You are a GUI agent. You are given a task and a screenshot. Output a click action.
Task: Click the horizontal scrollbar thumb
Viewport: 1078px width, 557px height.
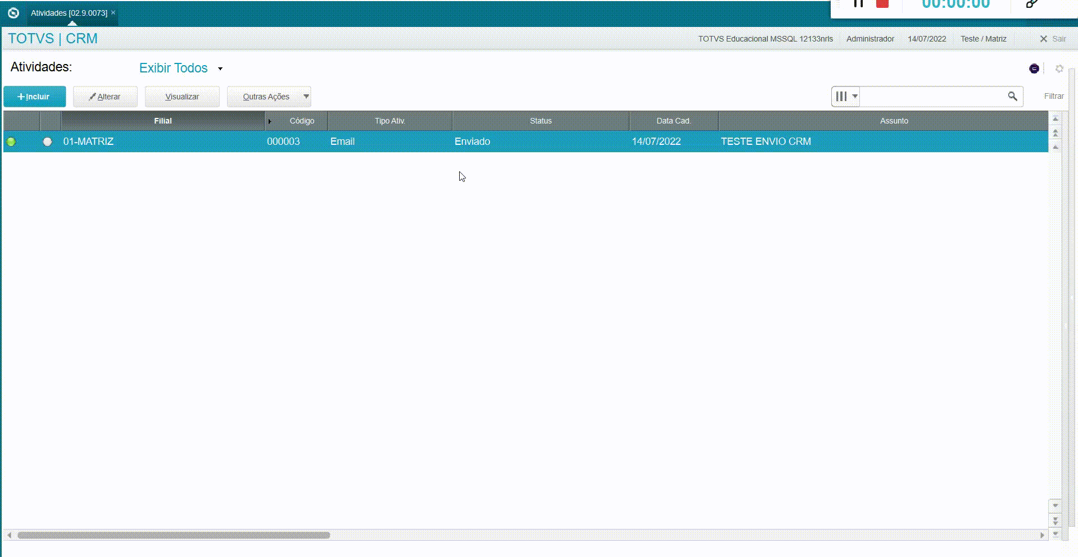[x=174, y=535]
